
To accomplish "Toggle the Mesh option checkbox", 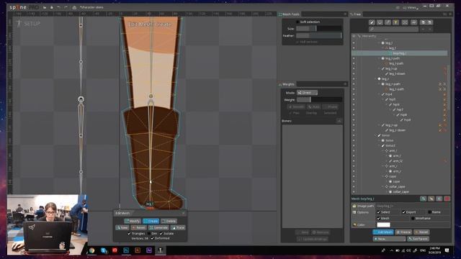I will (x=379, y=219).
